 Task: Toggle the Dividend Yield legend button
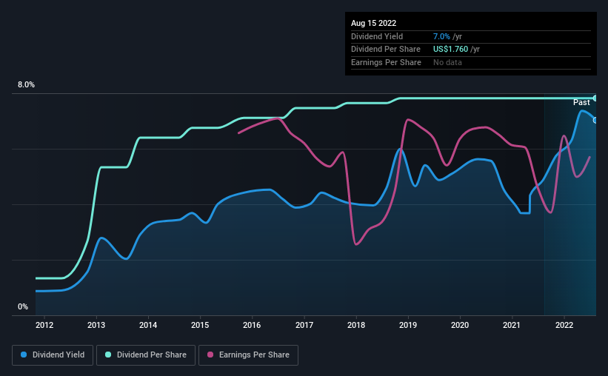click(53, 355)
